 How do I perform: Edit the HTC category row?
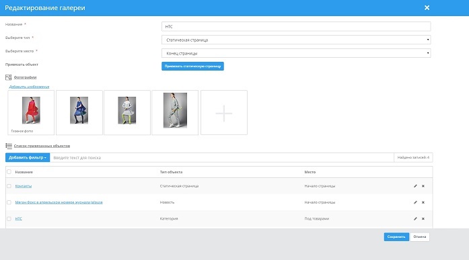tap(415, 219)
